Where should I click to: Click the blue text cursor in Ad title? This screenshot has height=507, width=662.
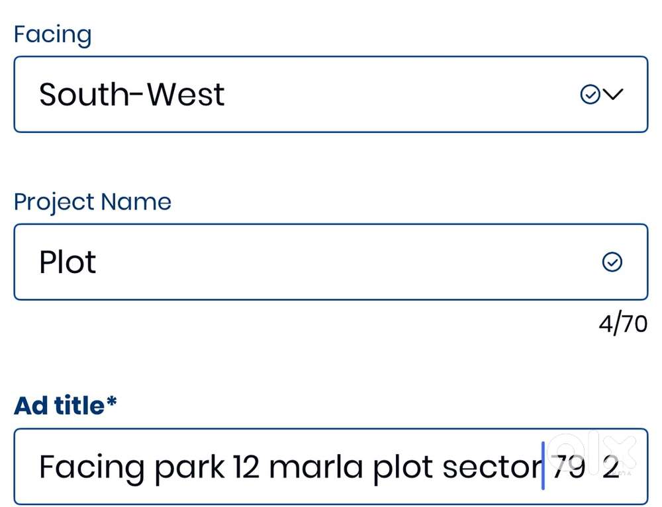point(543,466)
